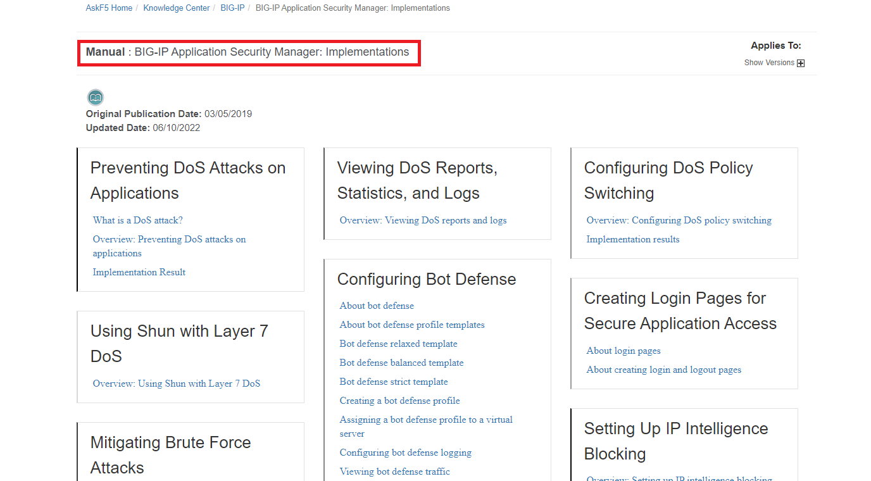Open 'Bot defense balanced template' link

[x=401, y=363]
